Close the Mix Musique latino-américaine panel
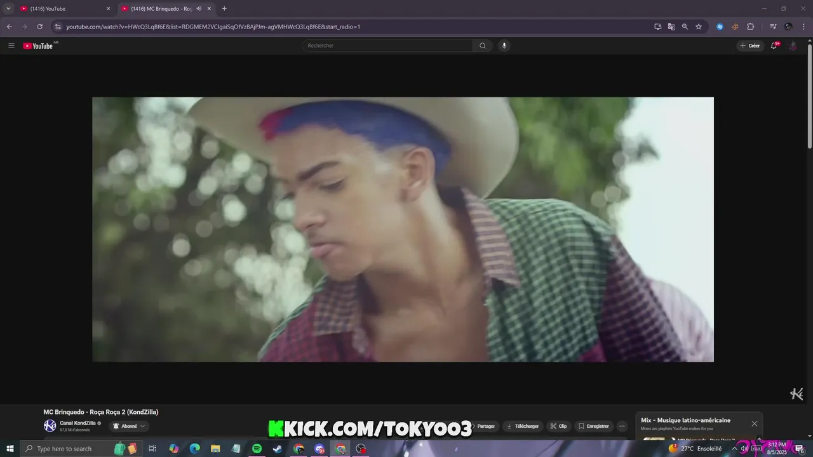This screenshot has width=813, height=457. pos(754,423)
